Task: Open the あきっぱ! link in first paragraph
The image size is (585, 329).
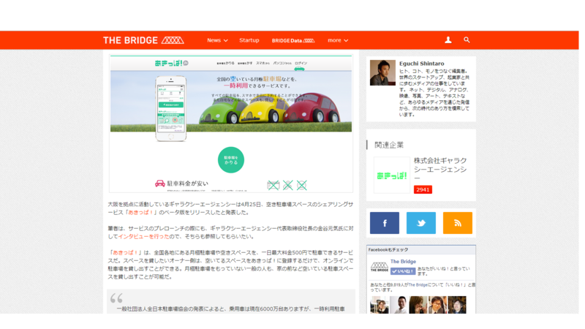Action: pos(140,212)
